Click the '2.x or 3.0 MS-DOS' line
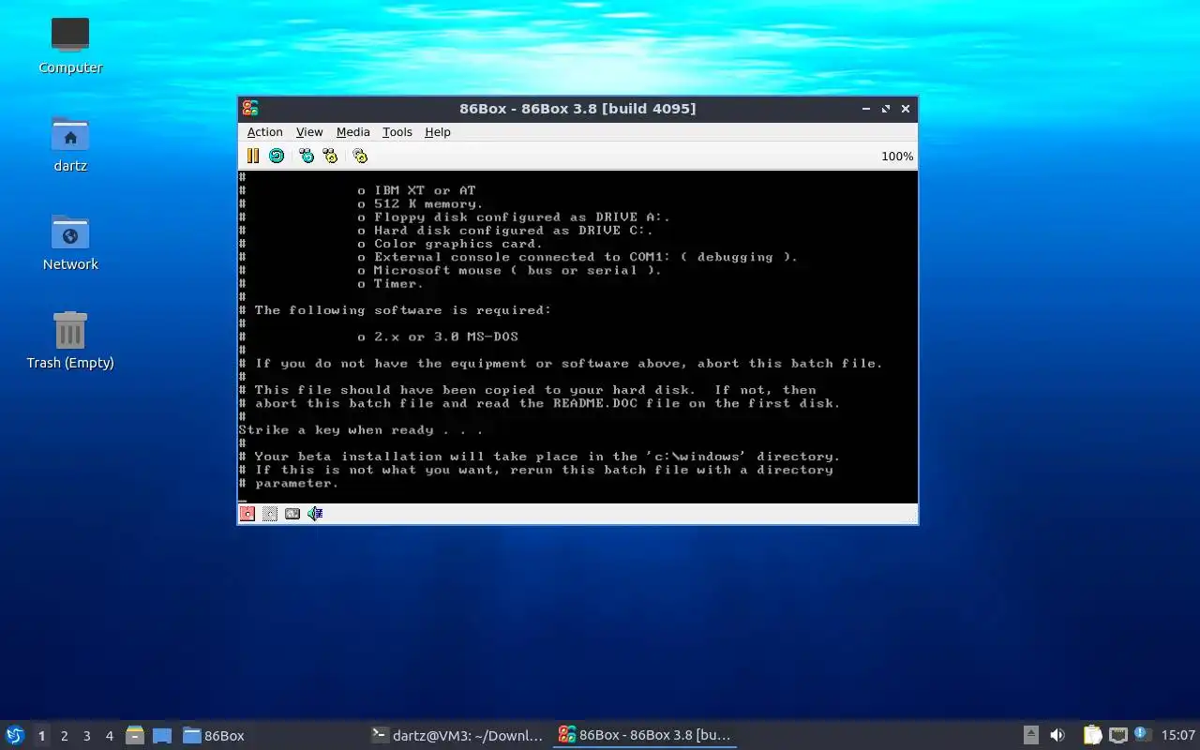 (x=438, y=337)
